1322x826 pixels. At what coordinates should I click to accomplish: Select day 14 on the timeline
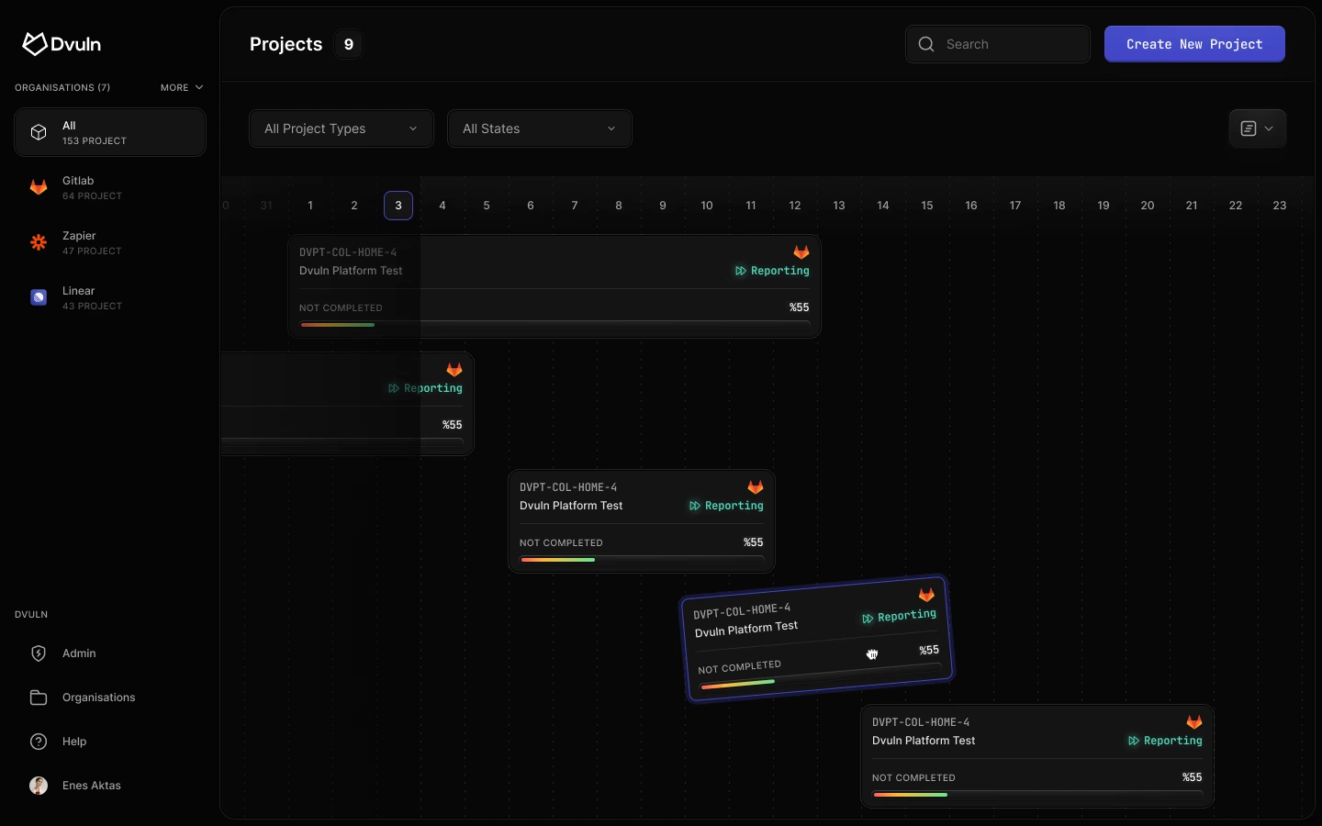[x=883, y=206]
